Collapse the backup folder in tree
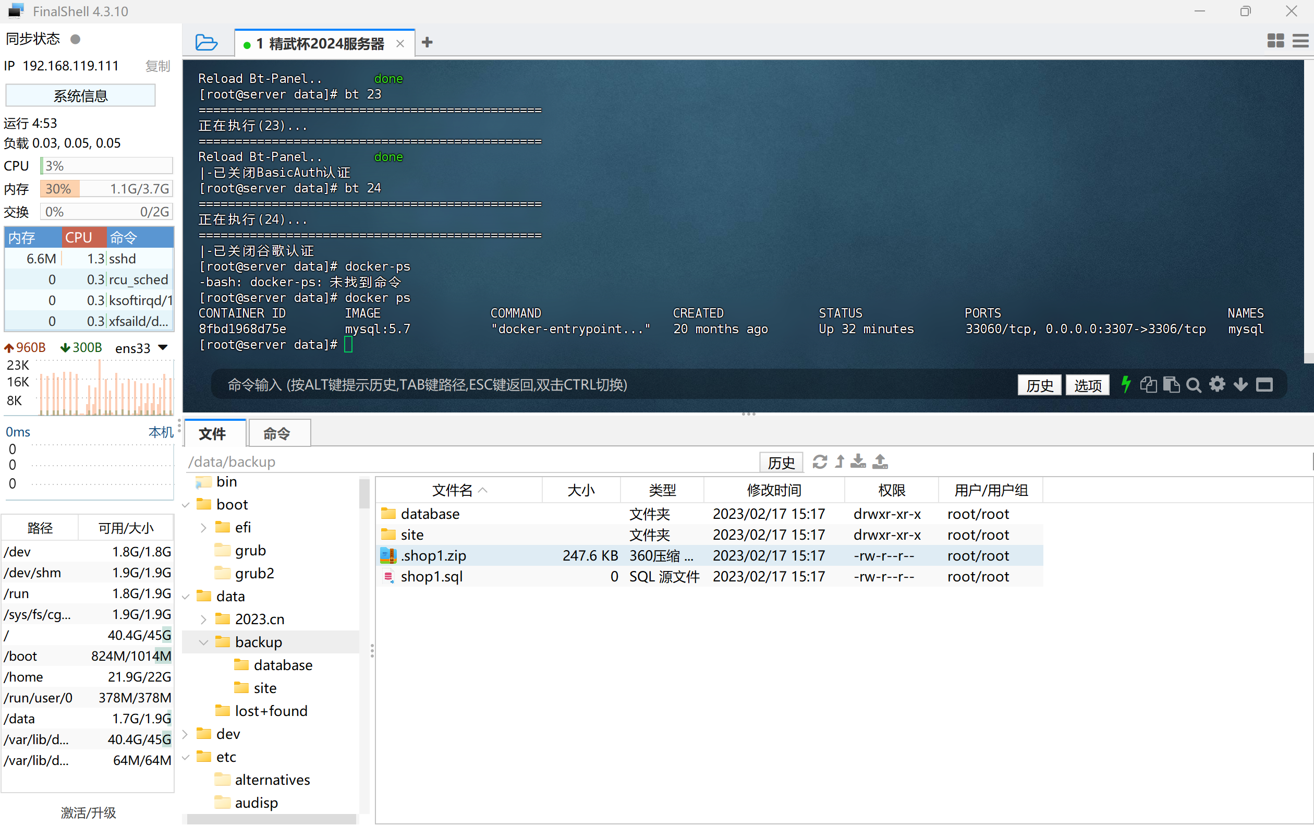Screen dimensions: 1314x826 pyautogui.click(x=203, y=642)
